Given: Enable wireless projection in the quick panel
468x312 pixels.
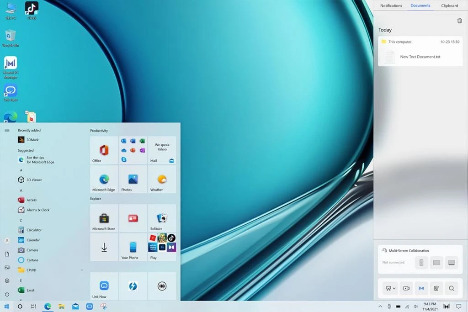Looking at the screenshot, I should coord(421,288).
